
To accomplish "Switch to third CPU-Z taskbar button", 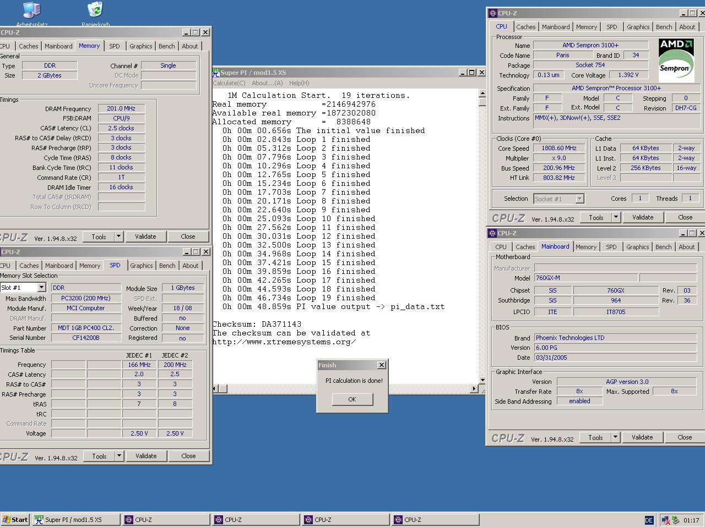I will (345, 520).
